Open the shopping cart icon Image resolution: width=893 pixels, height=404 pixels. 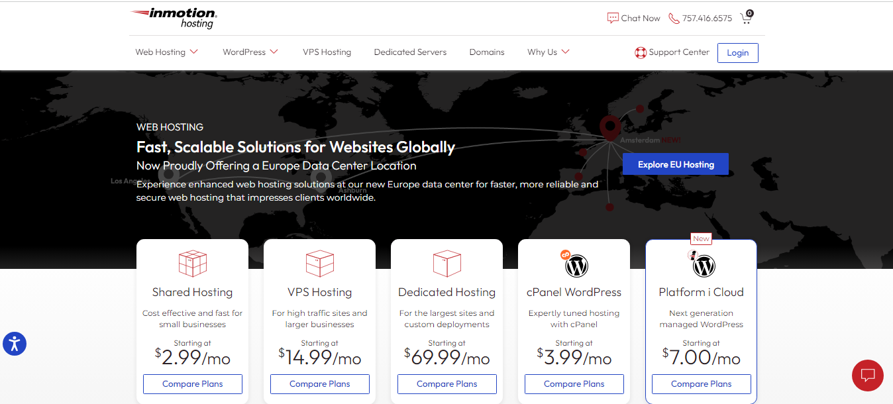click(x=746, y=18)
